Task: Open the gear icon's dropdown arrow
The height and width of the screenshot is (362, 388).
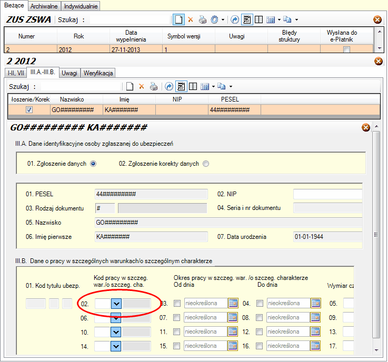Action: (x=223, y=20)
